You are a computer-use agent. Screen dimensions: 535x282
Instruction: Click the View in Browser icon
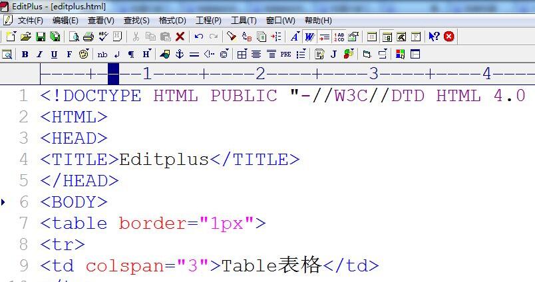pos(7,55)
